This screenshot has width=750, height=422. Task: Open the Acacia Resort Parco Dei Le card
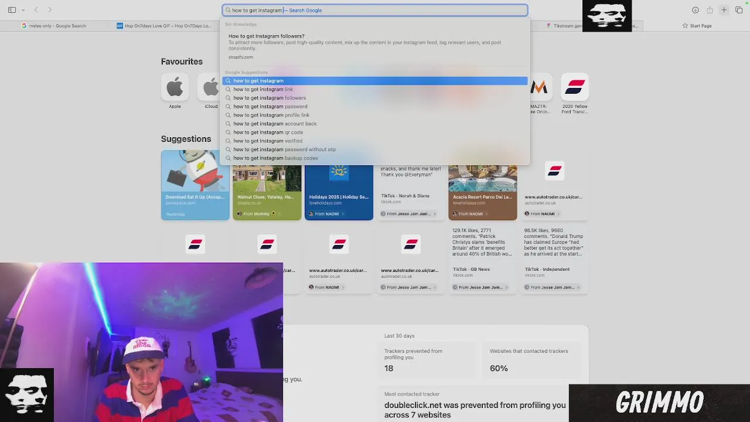point(483,192)
